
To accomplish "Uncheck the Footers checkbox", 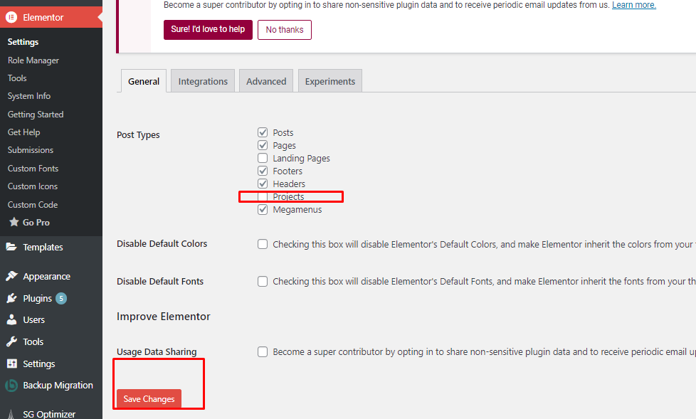I will [x=263, y=171].
